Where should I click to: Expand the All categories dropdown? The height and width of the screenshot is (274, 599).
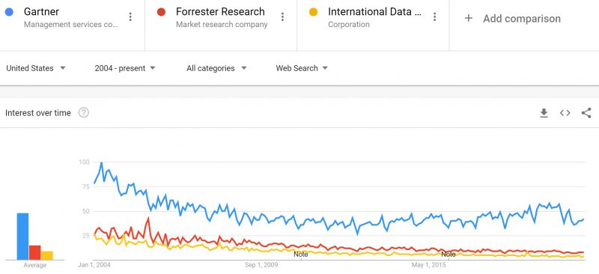pyautogui.click(x=216, y=68)
